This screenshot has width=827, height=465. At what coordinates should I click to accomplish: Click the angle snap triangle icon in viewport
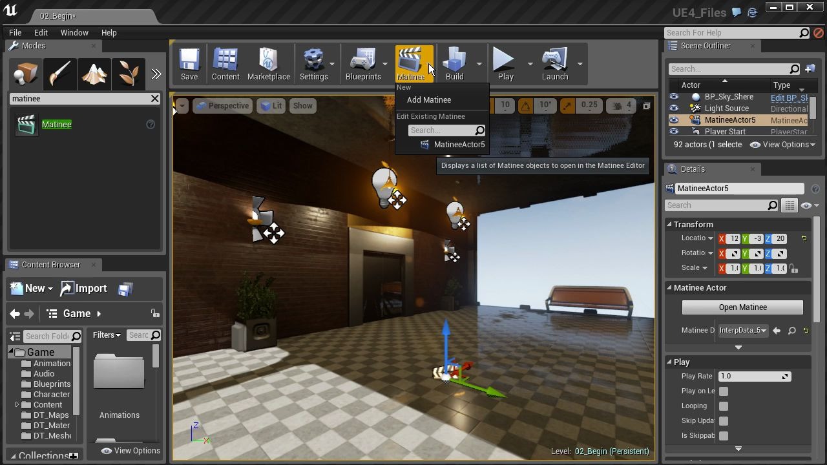(525, 105)
